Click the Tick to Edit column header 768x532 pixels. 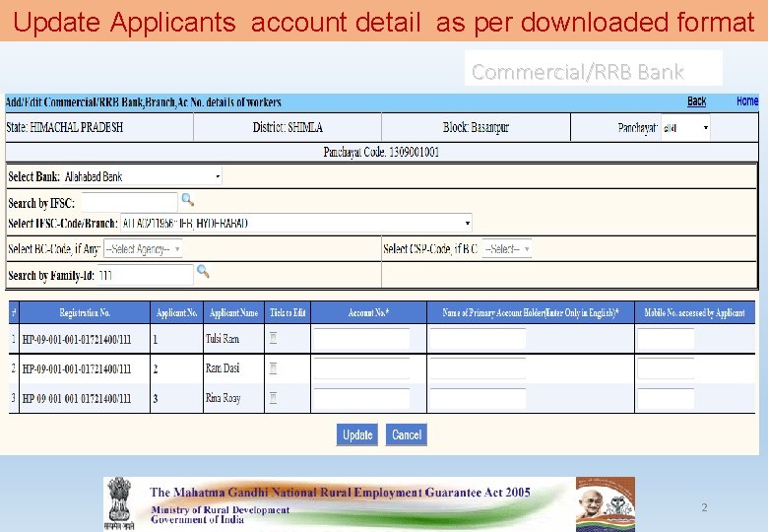pos(288,312)
